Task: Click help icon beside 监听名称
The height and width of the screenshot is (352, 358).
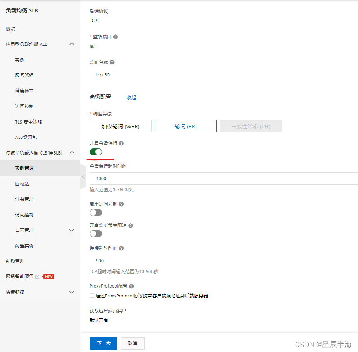Action: (x=112, y=62)
